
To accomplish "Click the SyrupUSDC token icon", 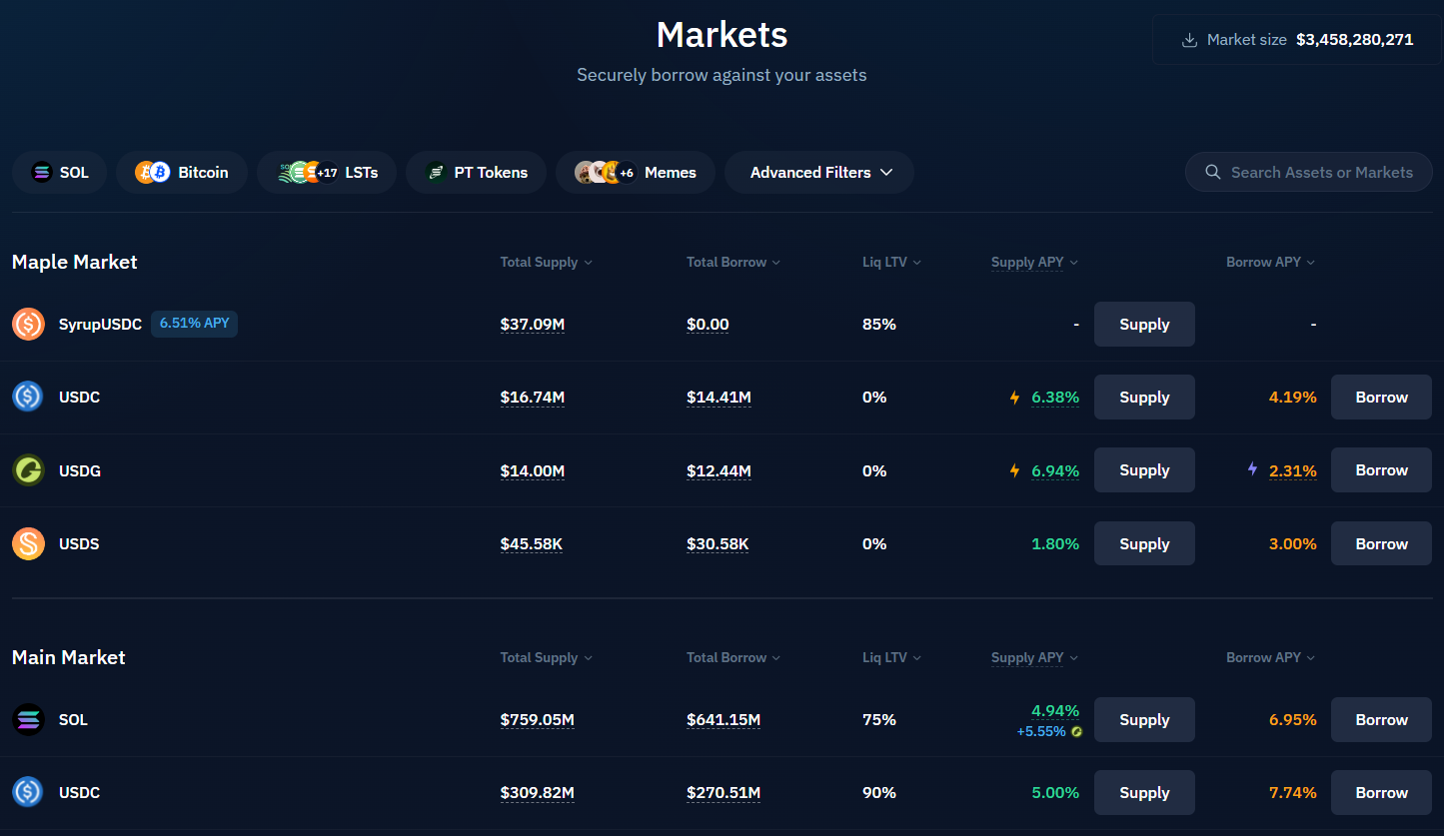I will click(x=28, y=324).
